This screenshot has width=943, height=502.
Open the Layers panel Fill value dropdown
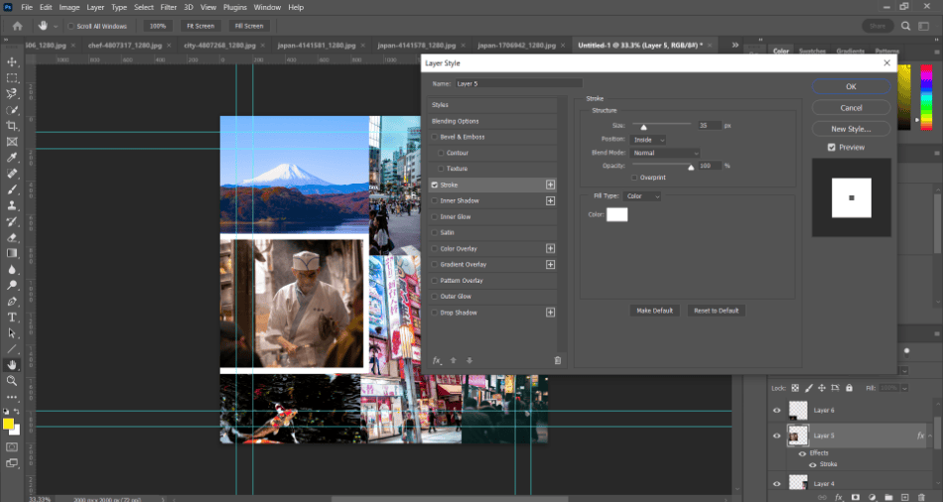904,388
